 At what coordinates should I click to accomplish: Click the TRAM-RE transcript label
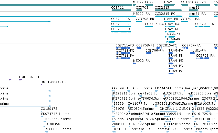pyautogui.click(x=172, y=29)
